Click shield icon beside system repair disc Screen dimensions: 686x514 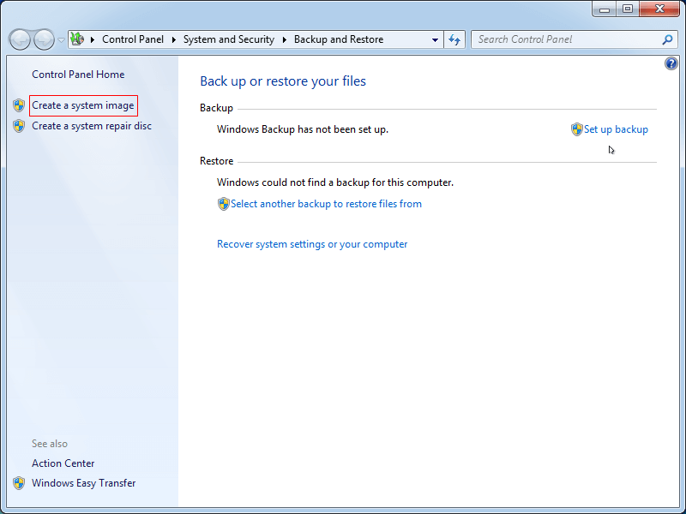19,126
